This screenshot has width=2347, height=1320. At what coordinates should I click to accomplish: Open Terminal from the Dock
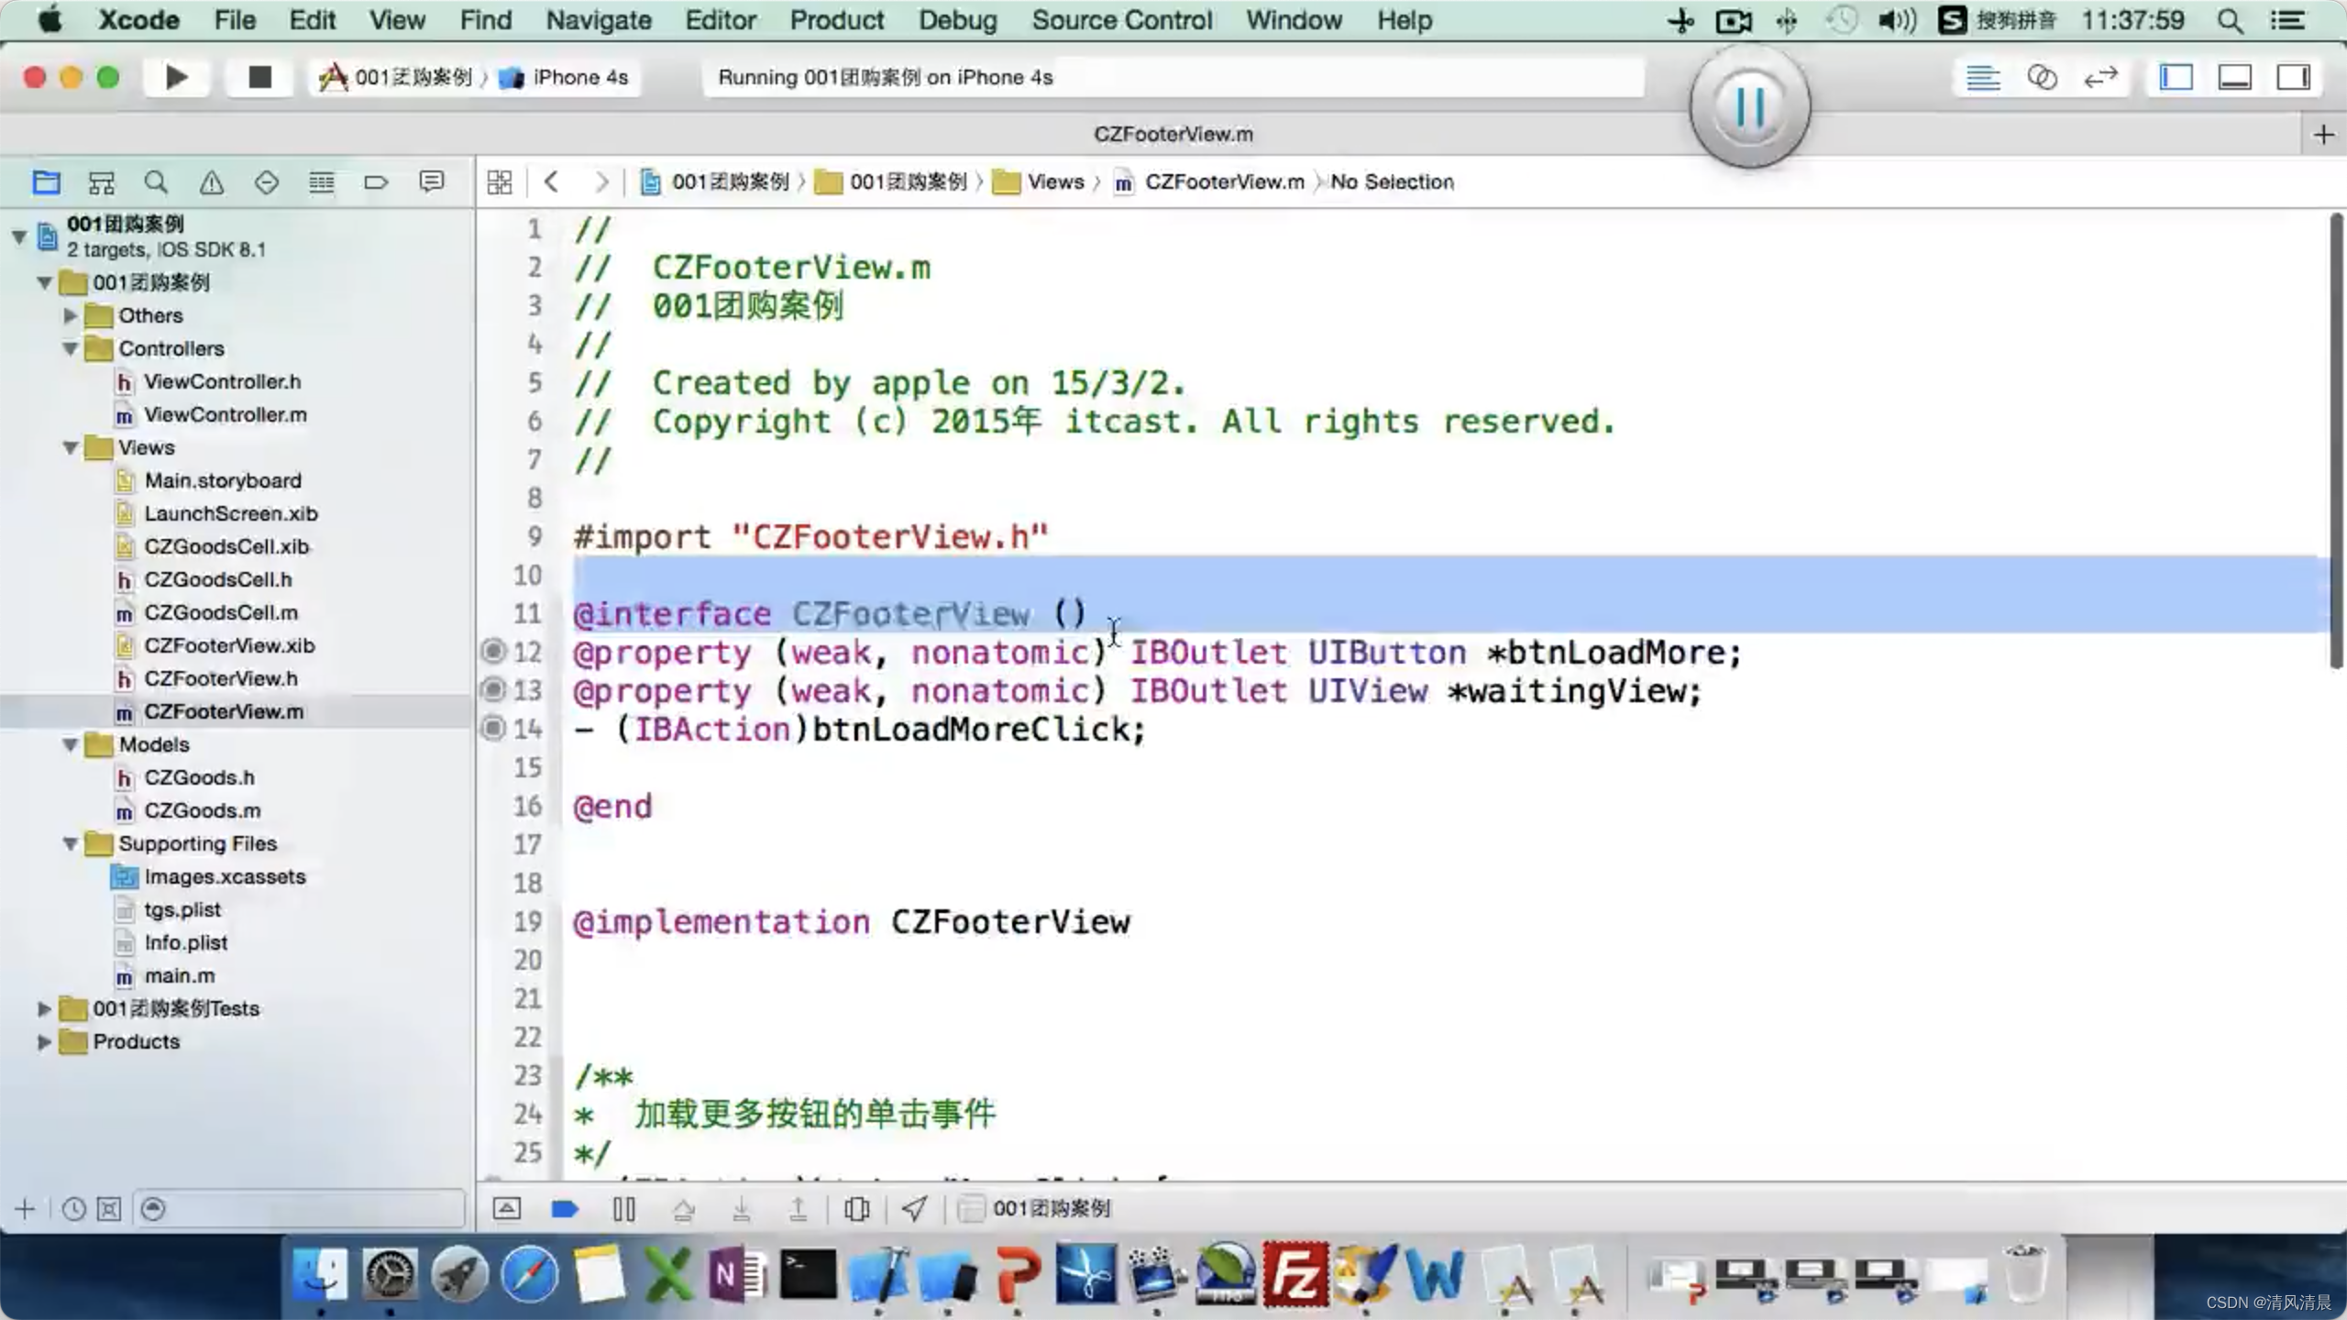808,1275
